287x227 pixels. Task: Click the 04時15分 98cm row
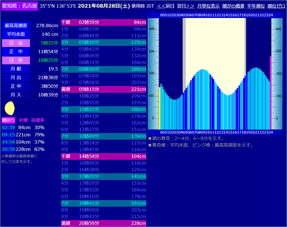pos(104,29)
